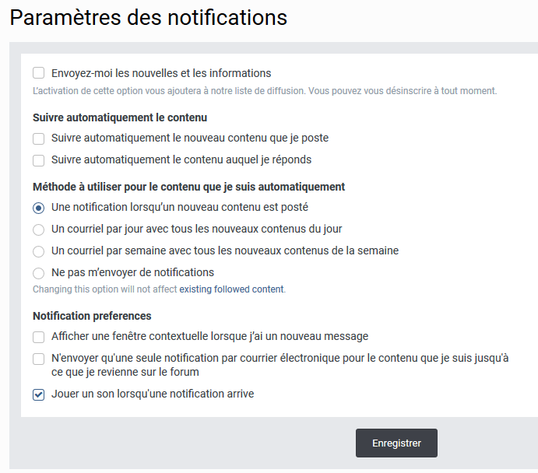This screenshot has width=538, height=473.
Task: Click the 'Paramètres des notifications' page heading
Action: tap(149, 18)
